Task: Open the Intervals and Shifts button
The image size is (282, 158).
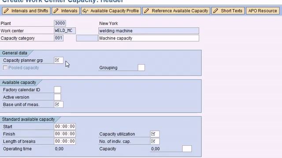Action: pos(26,11)
